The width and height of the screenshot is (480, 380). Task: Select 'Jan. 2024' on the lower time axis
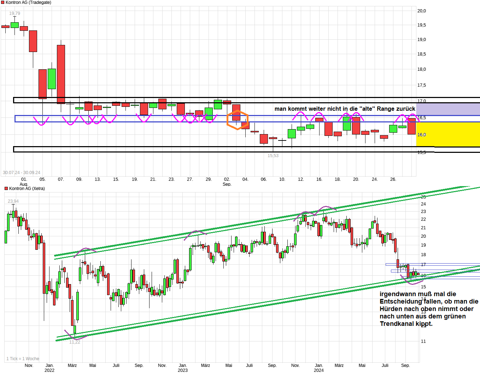click(319, 368)
